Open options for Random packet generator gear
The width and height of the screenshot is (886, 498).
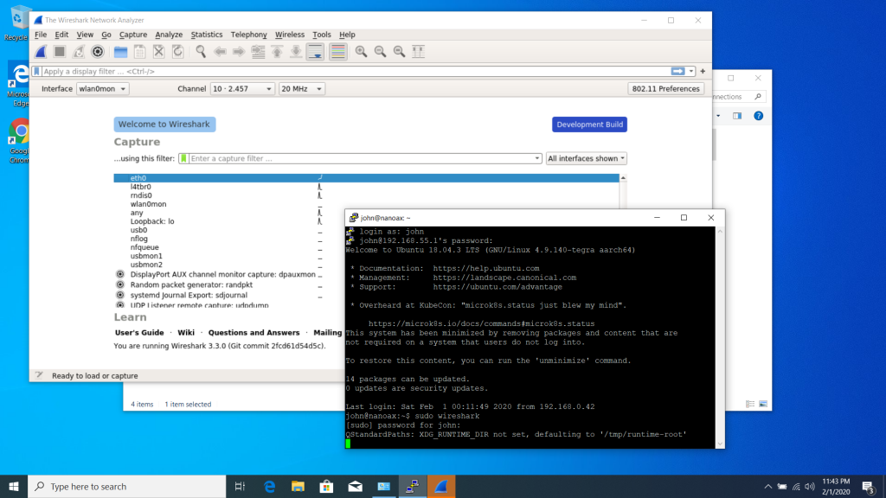120,284
